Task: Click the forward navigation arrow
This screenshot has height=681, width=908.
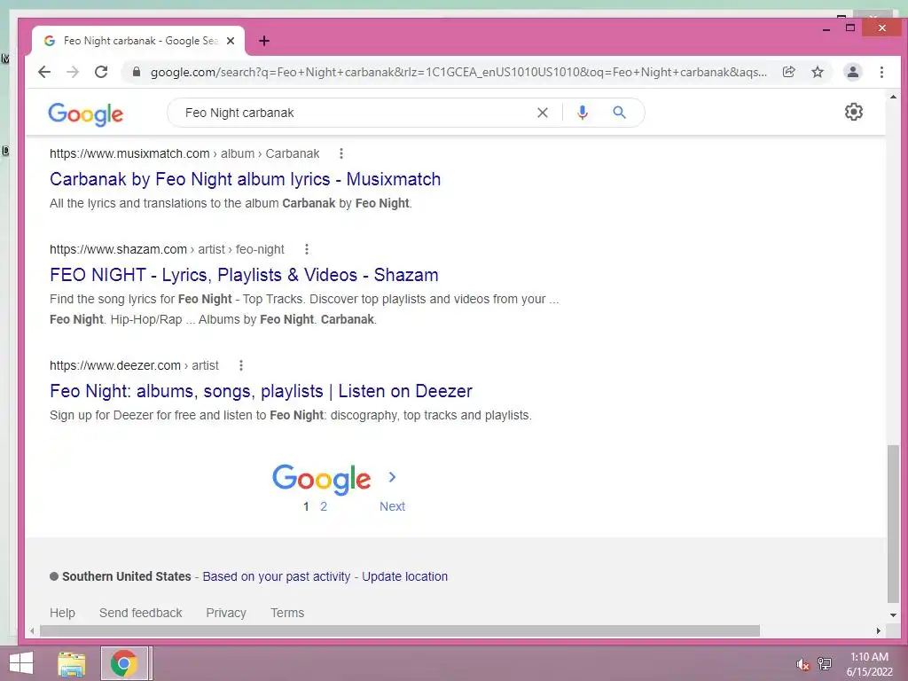Action: pyautogui.click(x=73, y=72)
